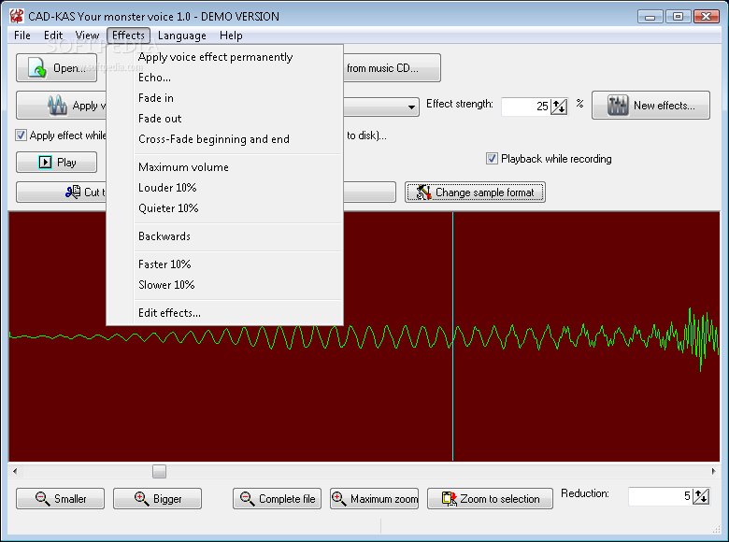Click the scrollbar left arrow
The height and width of the screenshot is (542, 729).
pos(15,471)
